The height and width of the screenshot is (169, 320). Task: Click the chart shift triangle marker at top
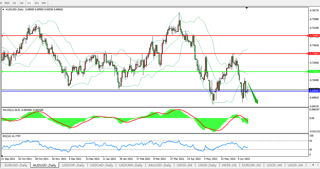[247, 8]
